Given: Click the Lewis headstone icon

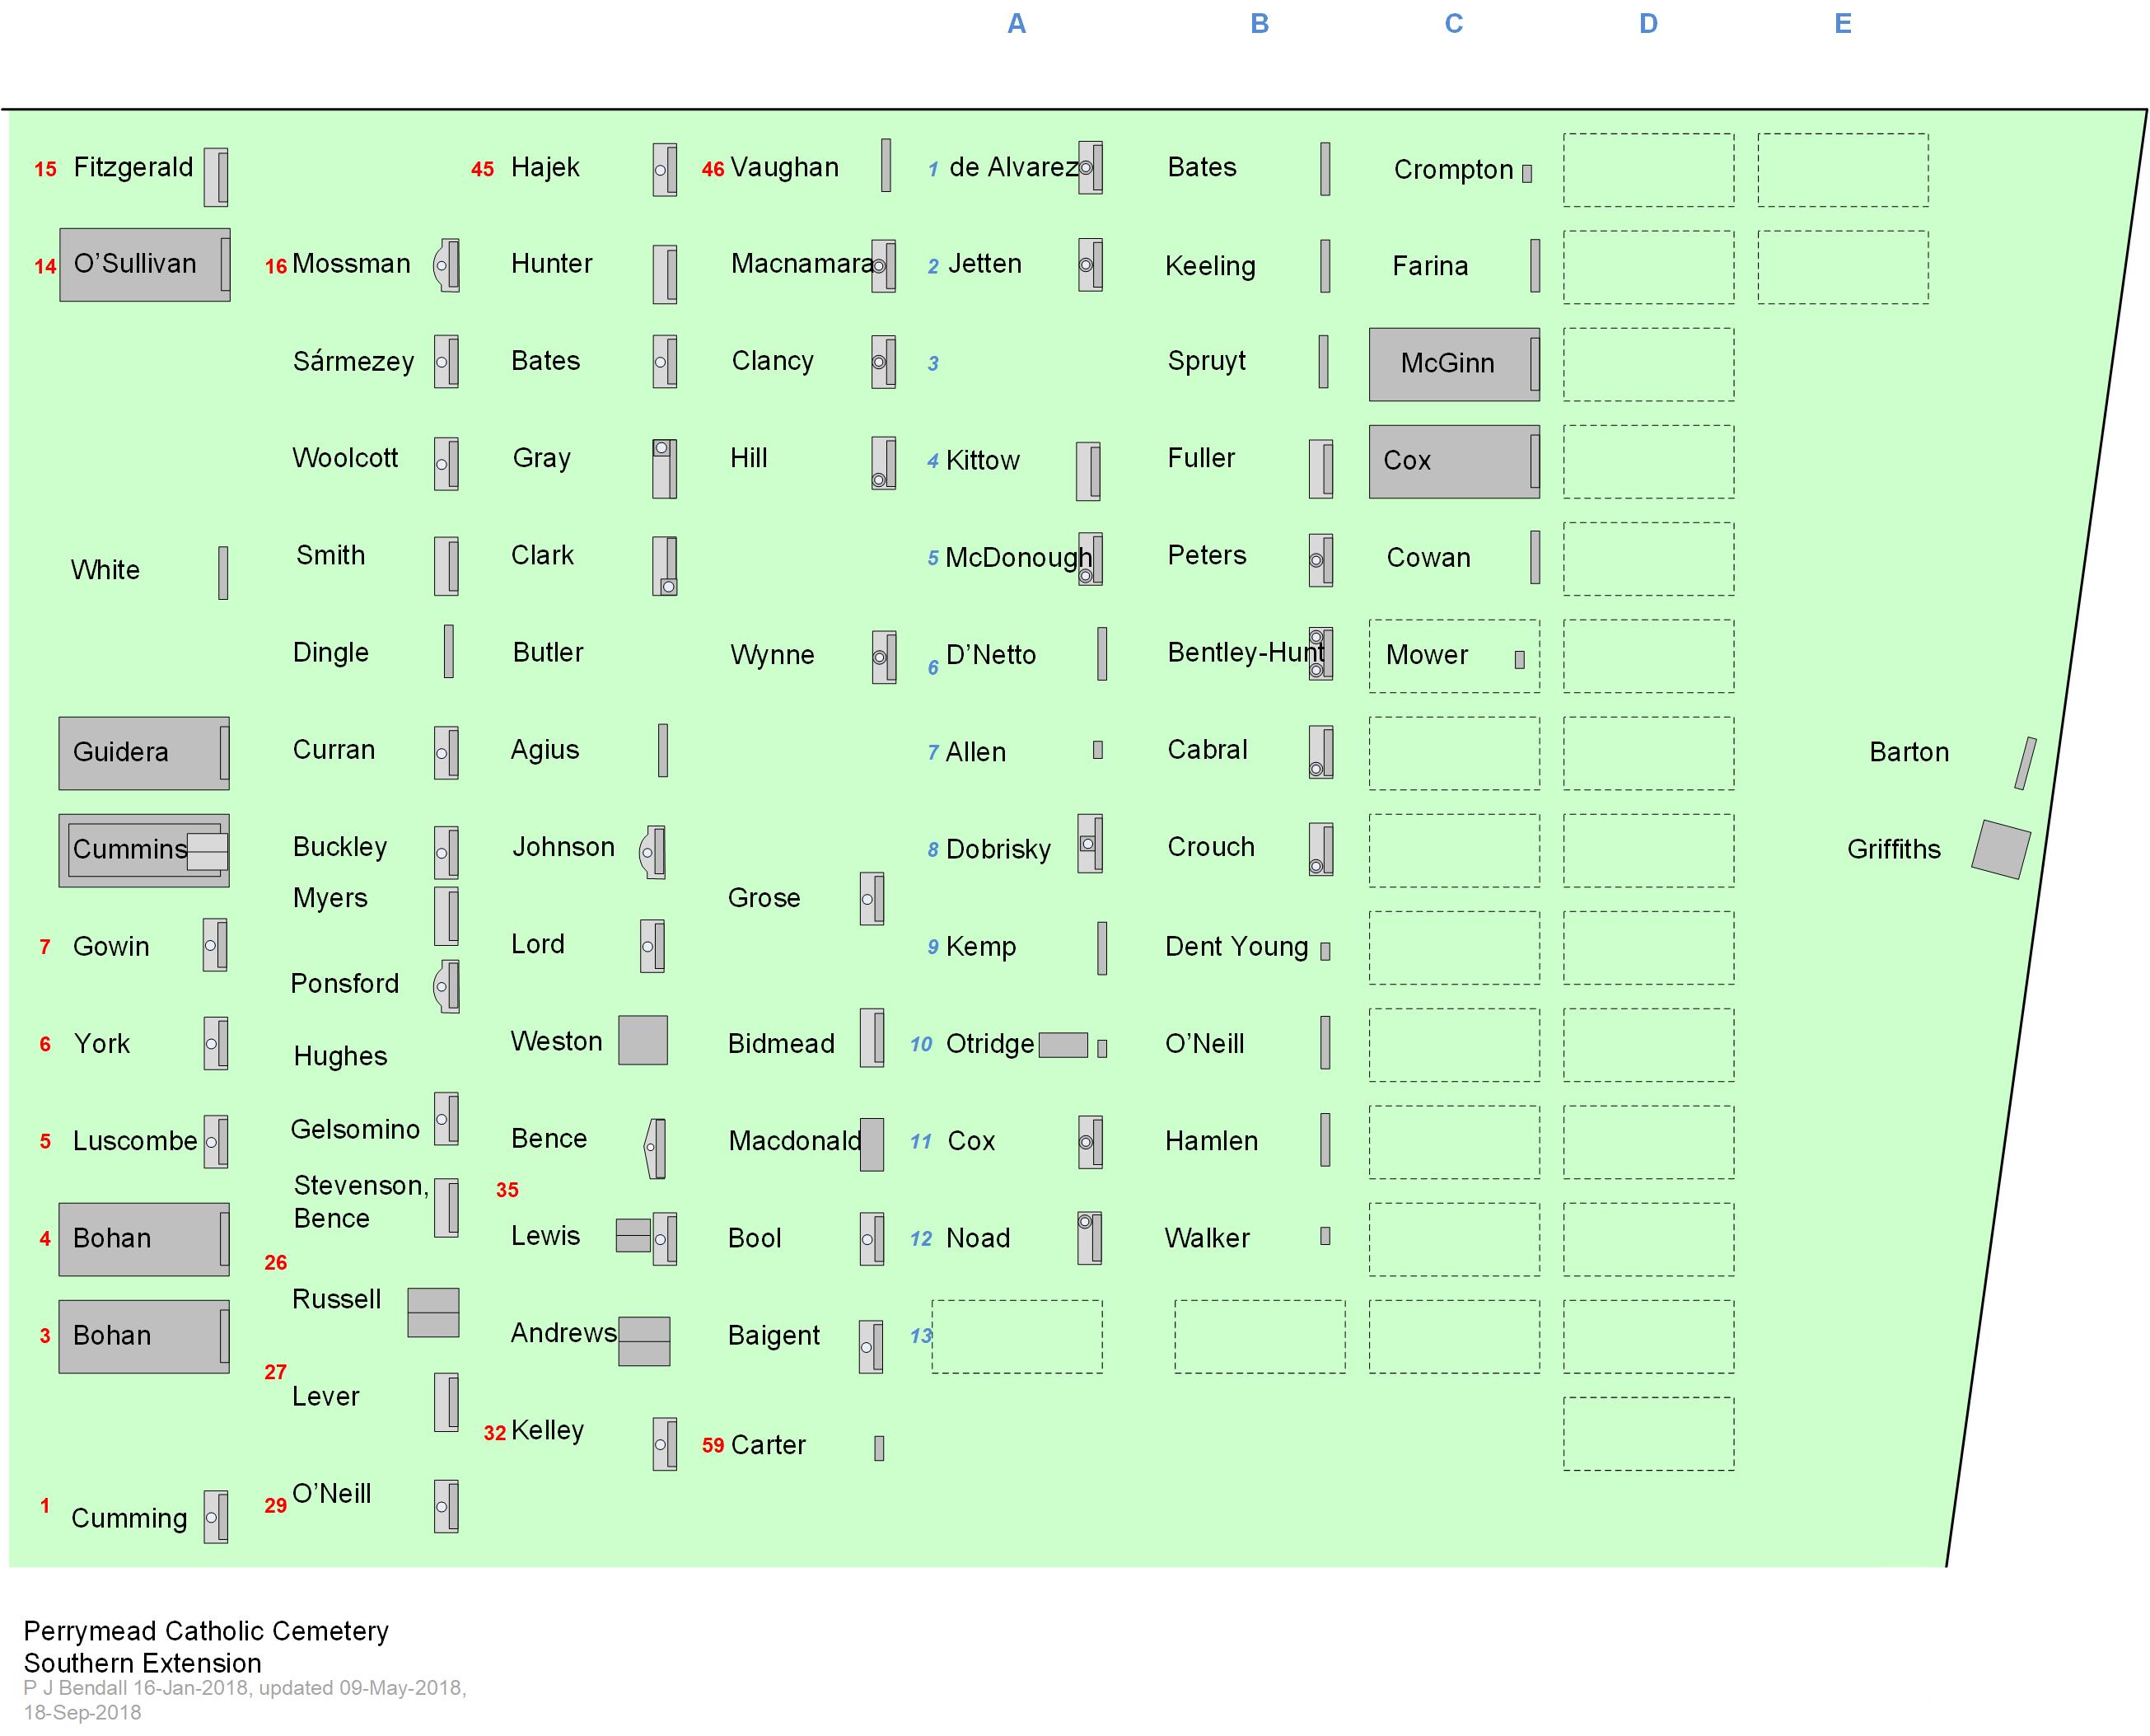Looking at the screenshot, I should [665, 1239].
